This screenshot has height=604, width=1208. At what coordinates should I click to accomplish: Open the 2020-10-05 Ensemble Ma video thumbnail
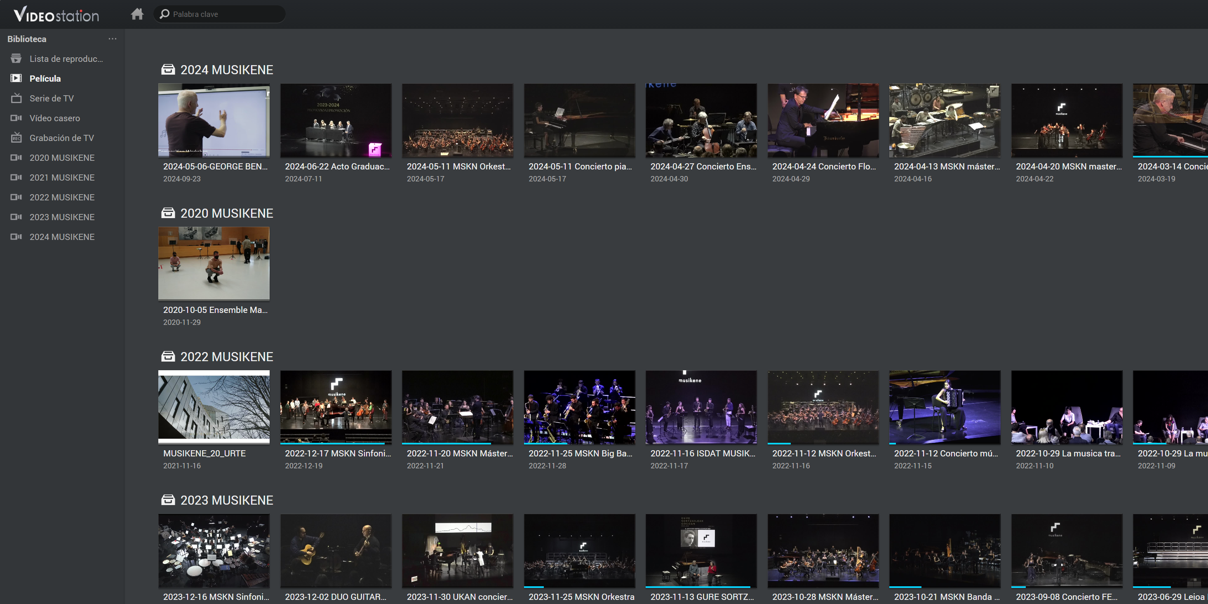click(214, 263)
